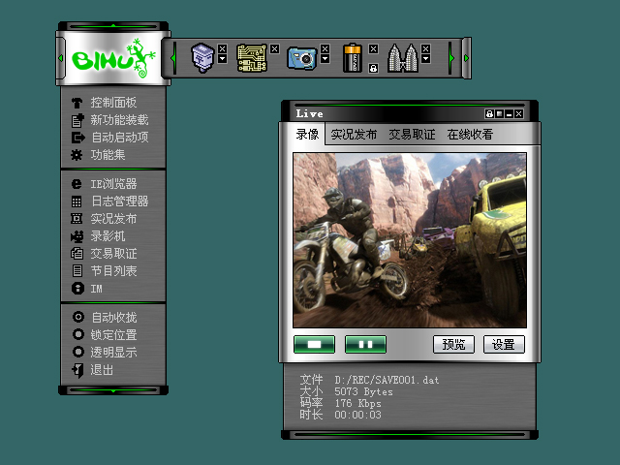Minimize the Live window
The image size is (620, 465).
pos(510,114)
